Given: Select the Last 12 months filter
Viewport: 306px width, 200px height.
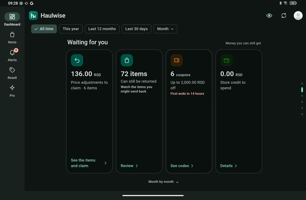Looking at the screenshot, I should pyautogui.click(x=102, y=29).
